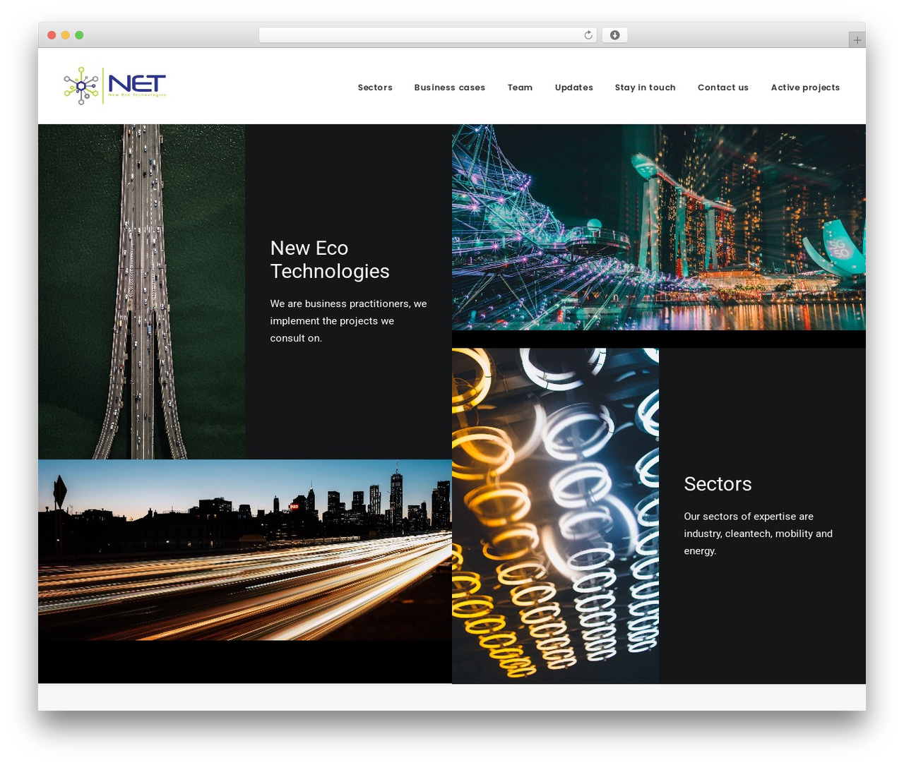Screen dimensions: 904x765
Task: Open the Team menu item
Action: [x=520, y=88]
